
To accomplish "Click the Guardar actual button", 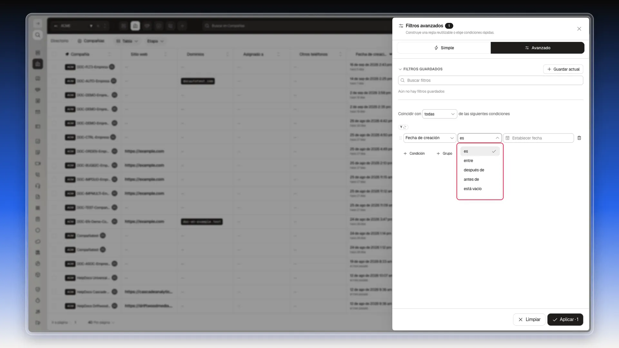I will click(563, 69).
